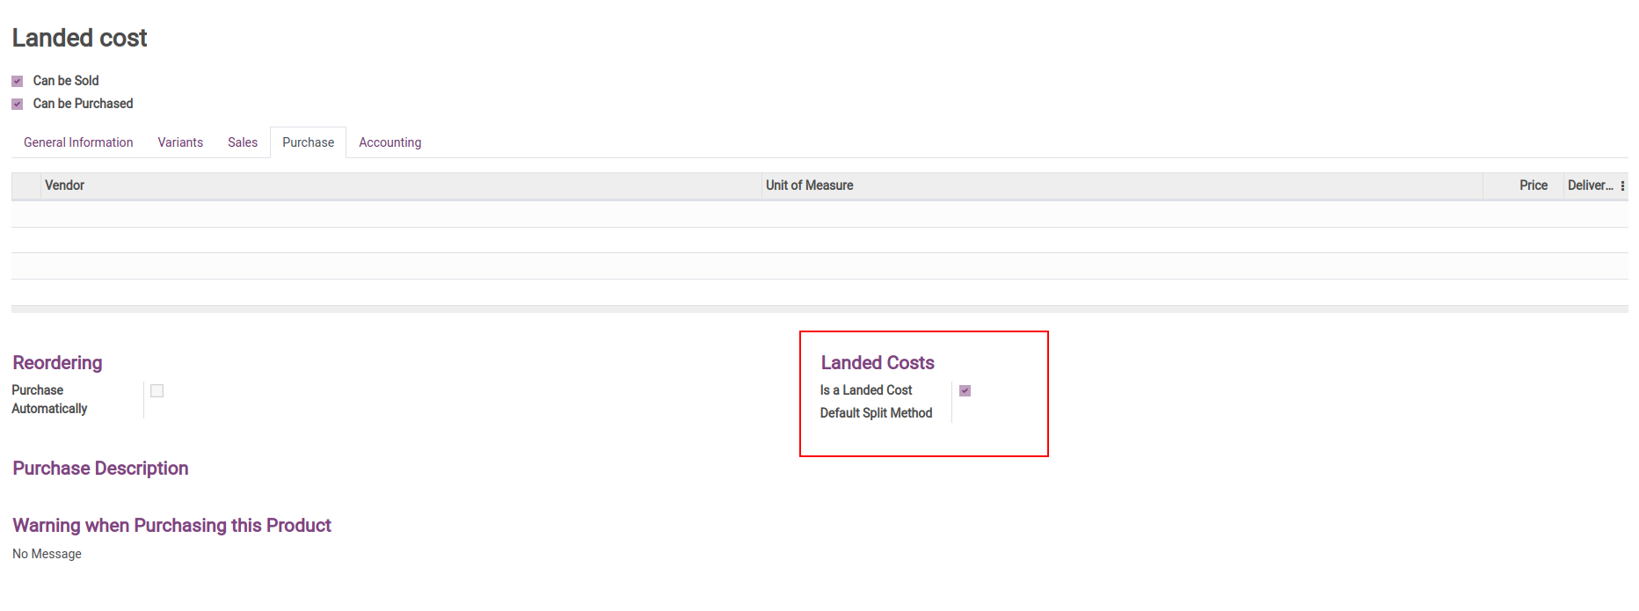Viewport: 1639px width, 611px height.
Task: Click the Landed cost product title
Action: [79, 38]
